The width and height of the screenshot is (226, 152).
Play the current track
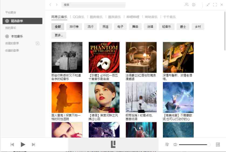click(23, 144)
